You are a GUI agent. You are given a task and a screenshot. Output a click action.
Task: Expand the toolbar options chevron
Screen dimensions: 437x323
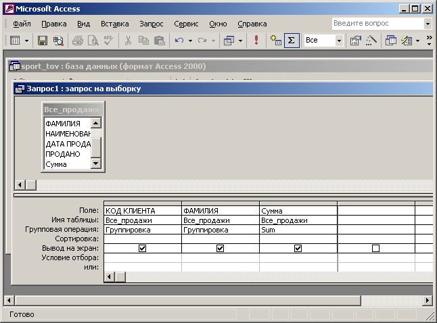click(429, 41)
